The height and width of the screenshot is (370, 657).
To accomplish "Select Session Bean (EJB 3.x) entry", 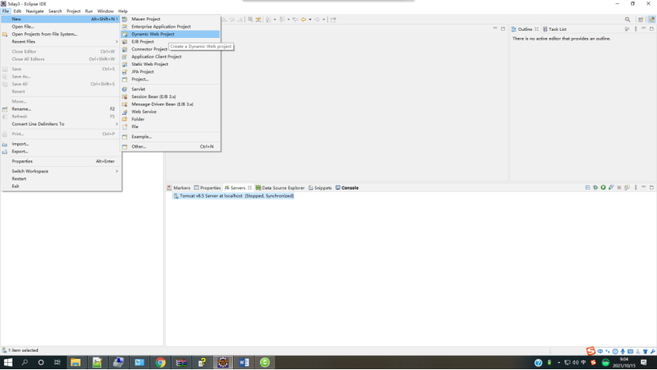I will point(170,96).
